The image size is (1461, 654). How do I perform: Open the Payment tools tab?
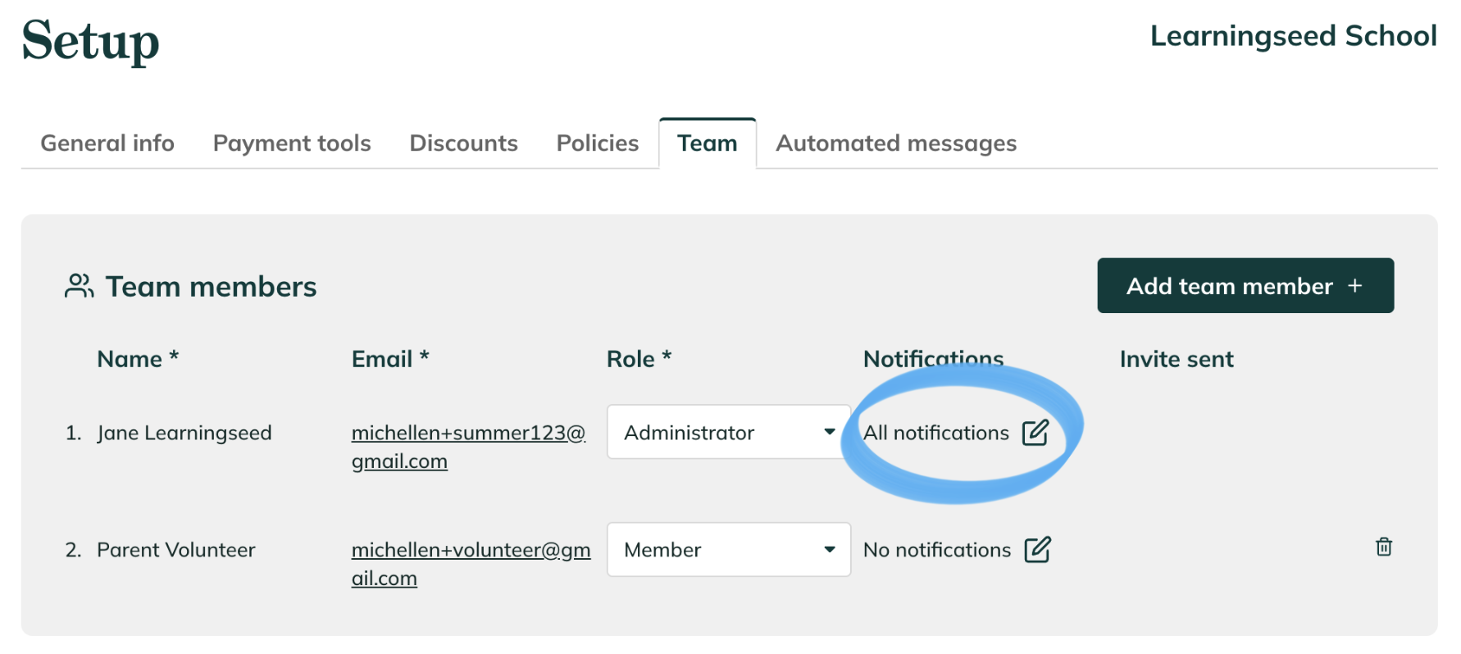(x=292, y=143)
